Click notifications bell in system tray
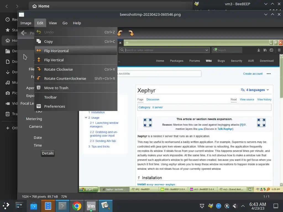 [x=202, y=206]
